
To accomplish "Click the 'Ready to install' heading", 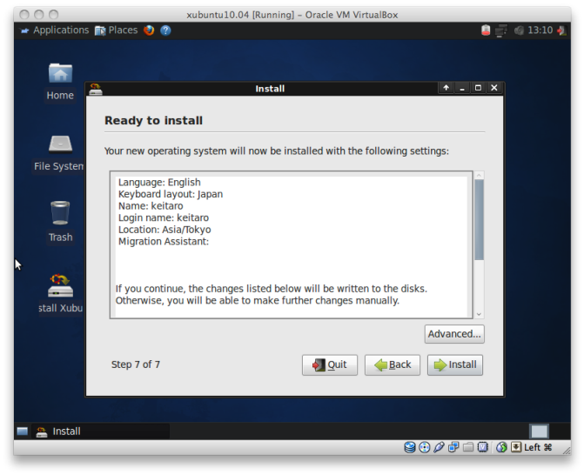I will (153, 121).
